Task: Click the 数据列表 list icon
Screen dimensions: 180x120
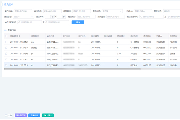Action: click(x=5, y=30)
